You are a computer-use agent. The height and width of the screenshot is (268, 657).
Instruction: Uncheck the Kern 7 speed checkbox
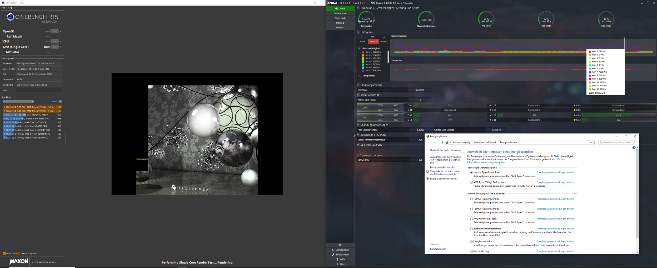[363, 71]
